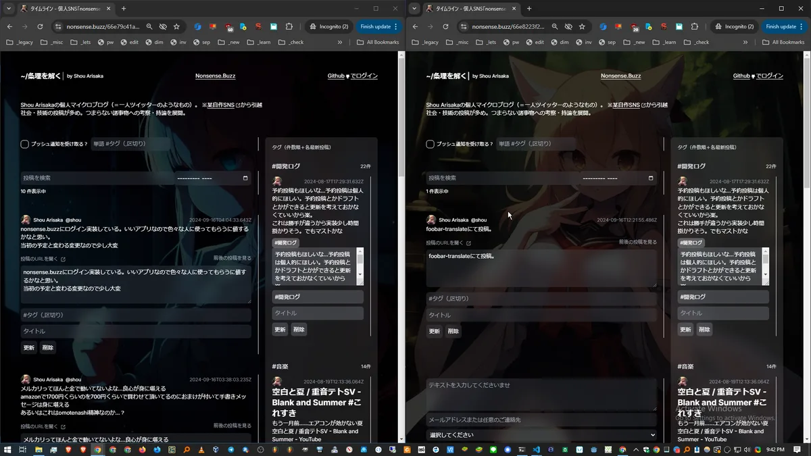
Task: Expand the 選択してください dropdown in the right window
Action: 541,435
